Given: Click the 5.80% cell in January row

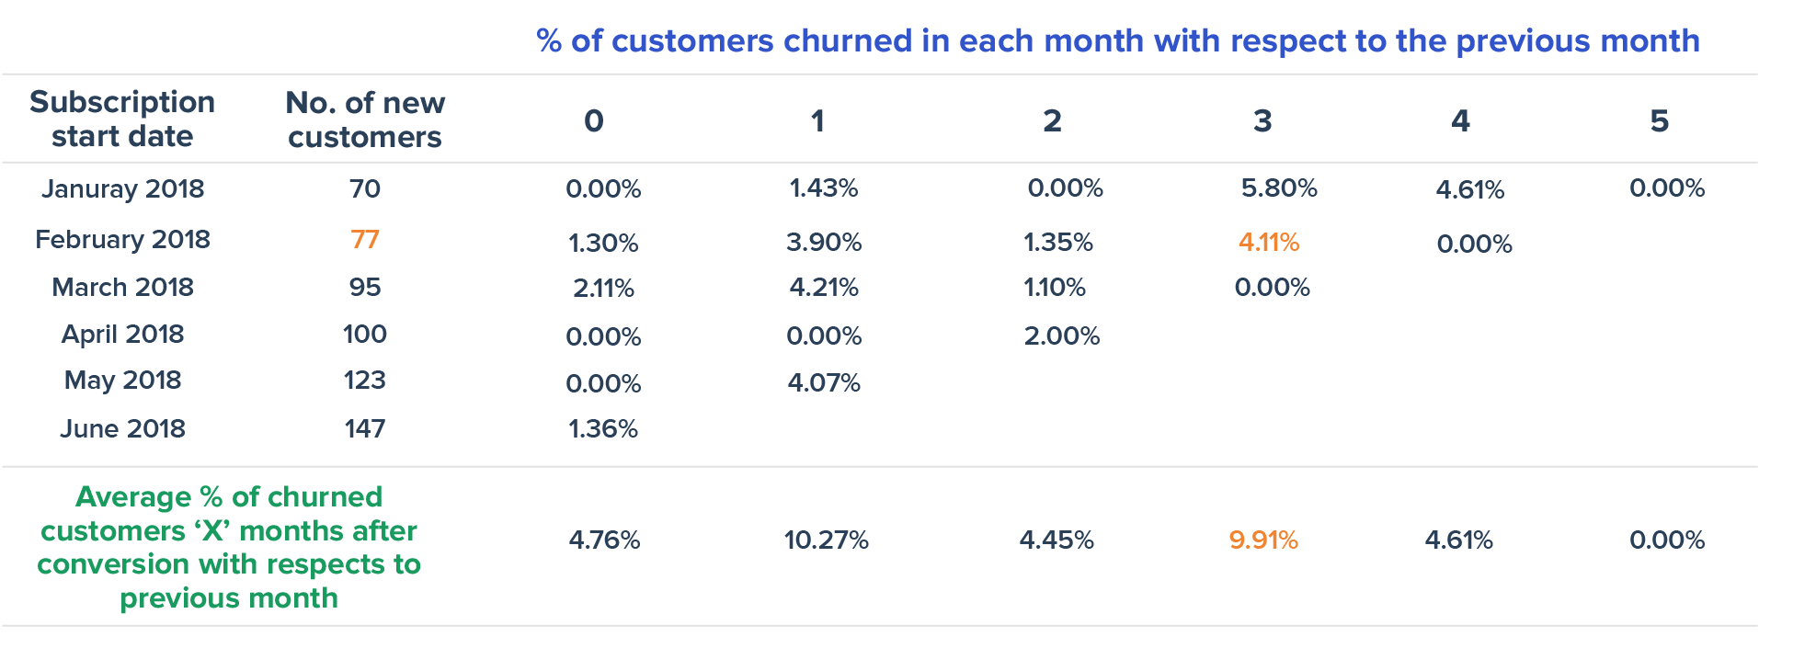Looking at the screenshot, I should coord(1279,188).
